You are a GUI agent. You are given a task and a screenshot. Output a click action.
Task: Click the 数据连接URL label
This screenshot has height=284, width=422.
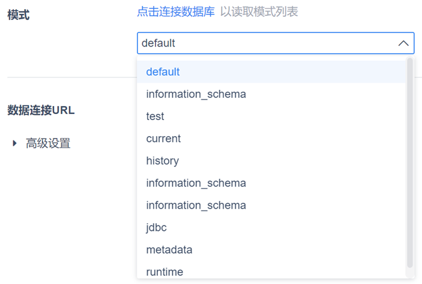(41, 110)
